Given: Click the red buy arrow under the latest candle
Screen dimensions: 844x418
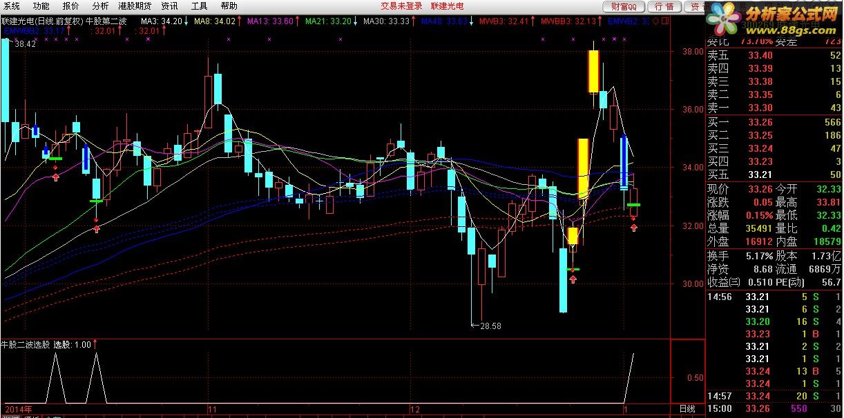Looking at the screenshot, I should click(634, 228).
